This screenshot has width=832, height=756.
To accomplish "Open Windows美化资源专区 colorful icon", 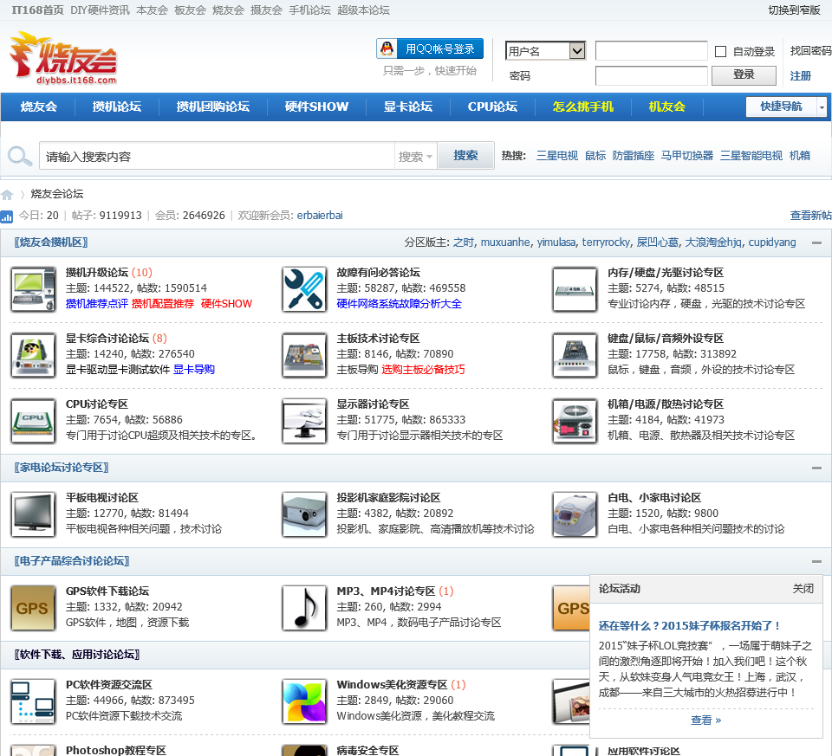I will [x=304, y=701].
